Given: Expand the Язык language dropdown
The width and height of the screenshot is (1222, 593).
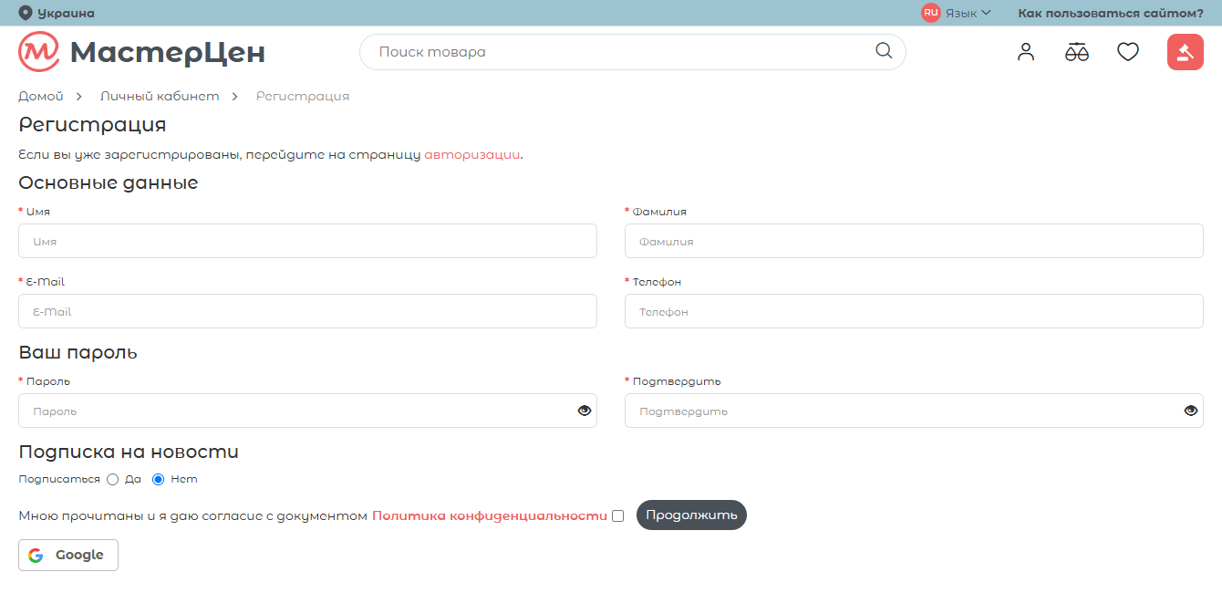Looking at the screenshot, I should (968, 13).
